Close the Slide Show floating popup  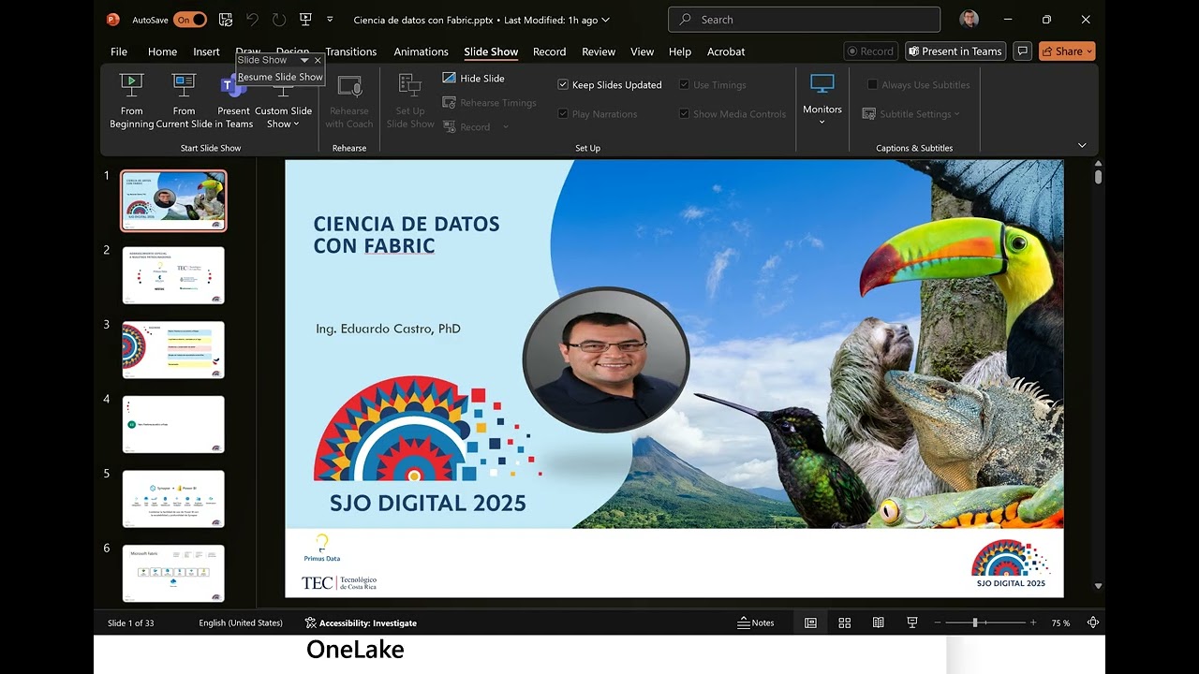[318, 60]
